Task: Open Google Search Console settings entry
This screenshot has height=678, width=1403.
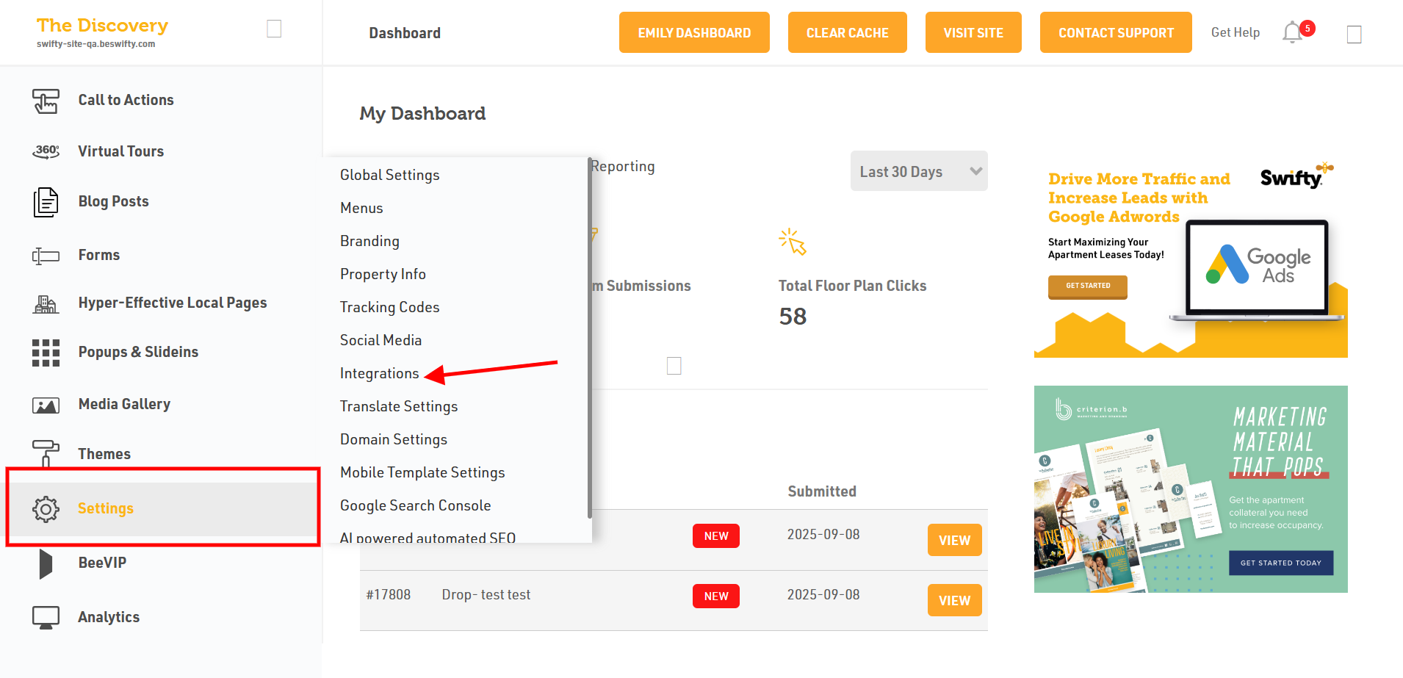Action: [x=415, y=505]
